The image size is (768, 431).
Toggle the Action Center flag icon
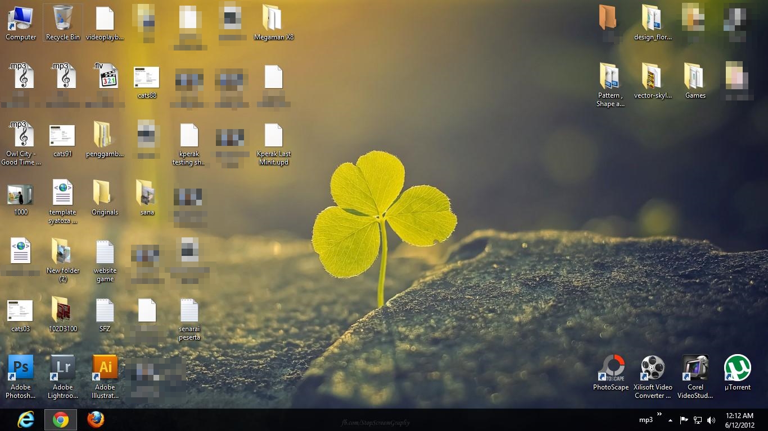point(684,420)
